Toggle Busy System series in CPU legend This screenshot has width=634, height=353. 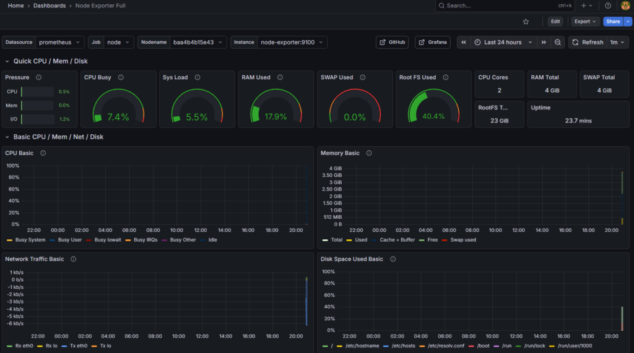[x=30, y=240]
